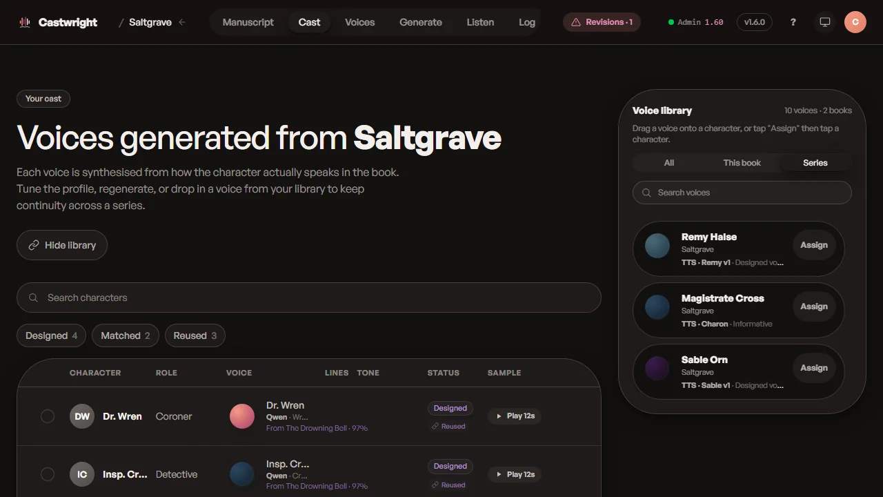The image size is (883, 497).
Task: Play Insp. Cr... 12s sample
Action: click(515, 474)
